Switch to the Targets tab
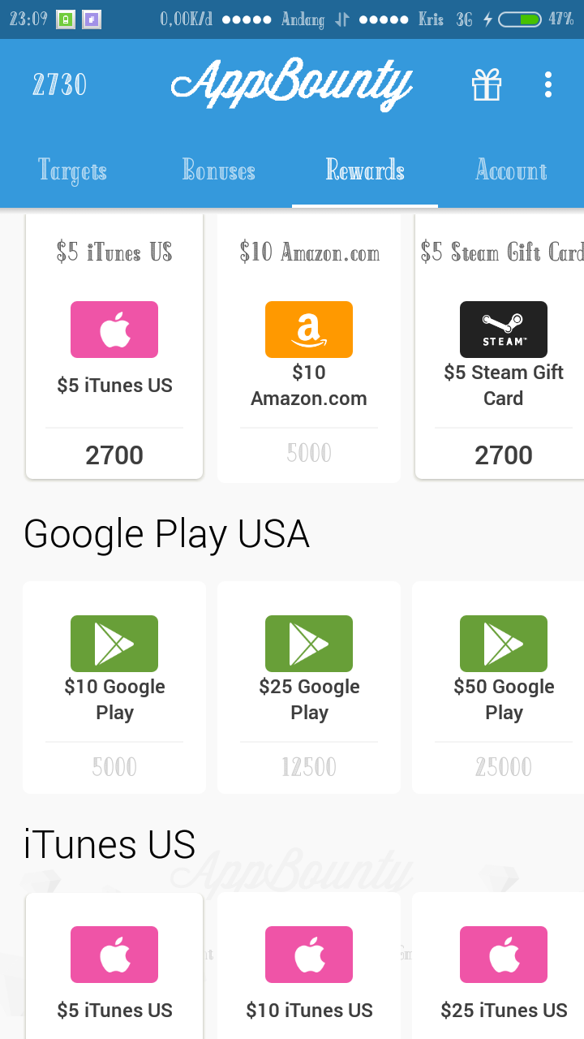The image size is (584, 1039). coord(72,170)
